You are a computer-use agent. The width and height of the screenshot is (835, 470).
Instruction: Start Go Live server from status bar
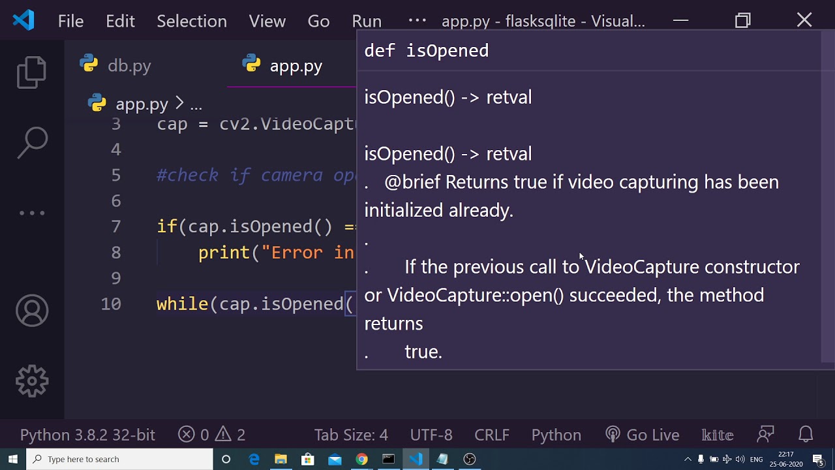pyautogui.click(x=643, y=435)
